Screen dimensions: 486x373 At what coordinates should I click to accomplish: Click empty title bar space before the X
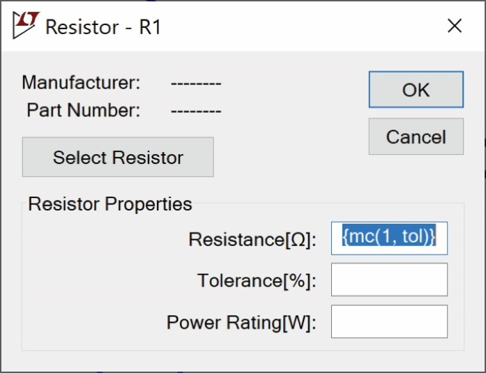(x=314, y=26)
